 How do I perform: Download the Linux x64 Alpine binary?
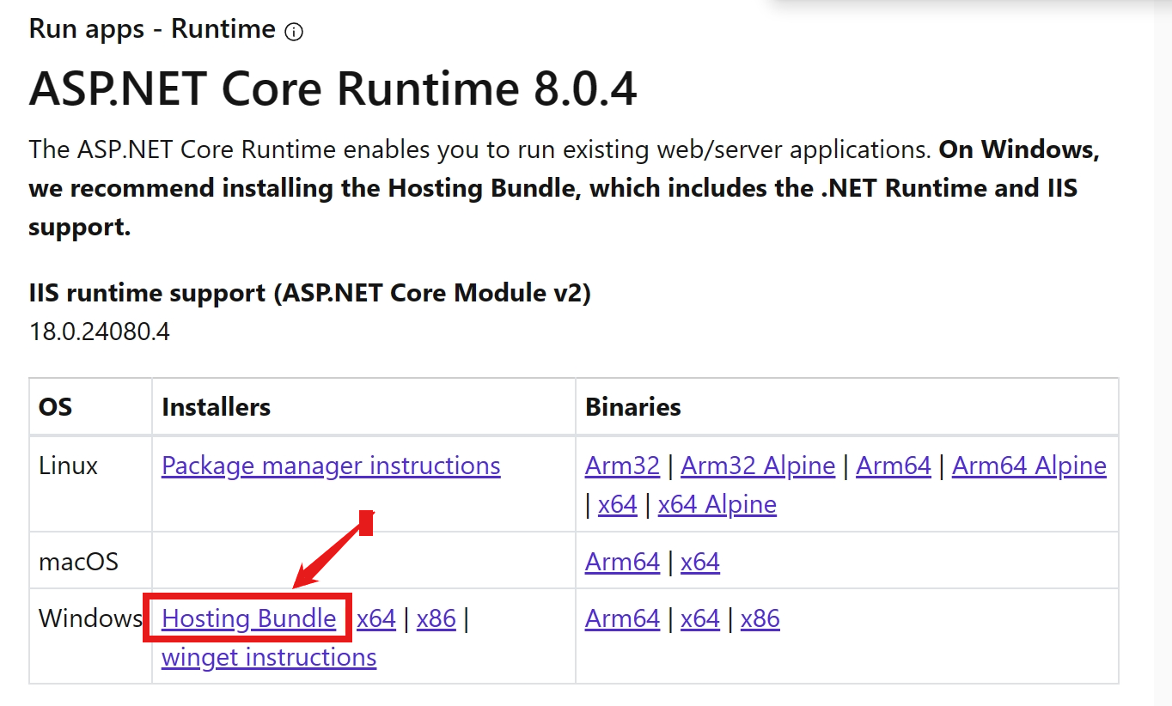coord(717,504)
